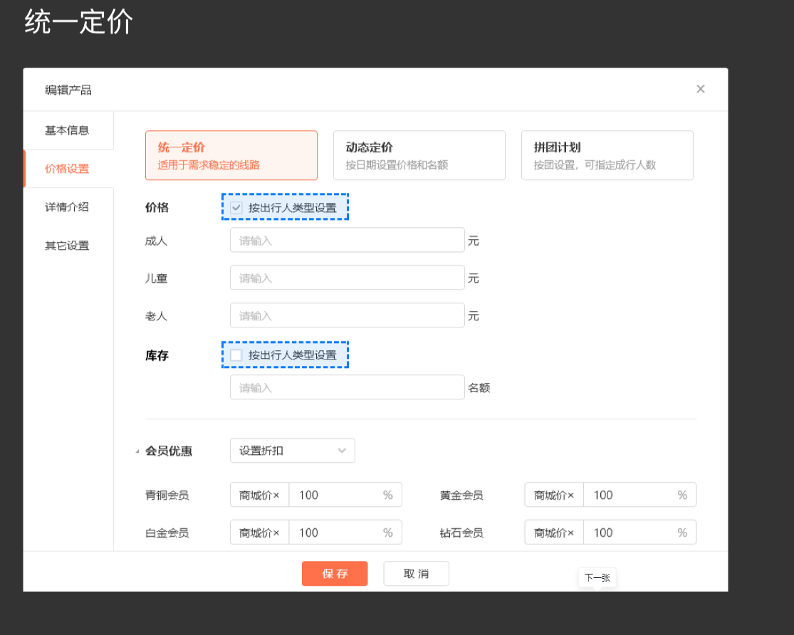Uncheck 按出行人类型设置 under 价格
This screenshot has height=635, width=794.
[236, 207]
